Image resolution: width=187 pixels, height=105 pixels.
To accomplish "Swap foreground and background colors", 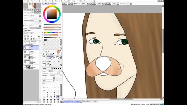I will click(x=61, y=51).
